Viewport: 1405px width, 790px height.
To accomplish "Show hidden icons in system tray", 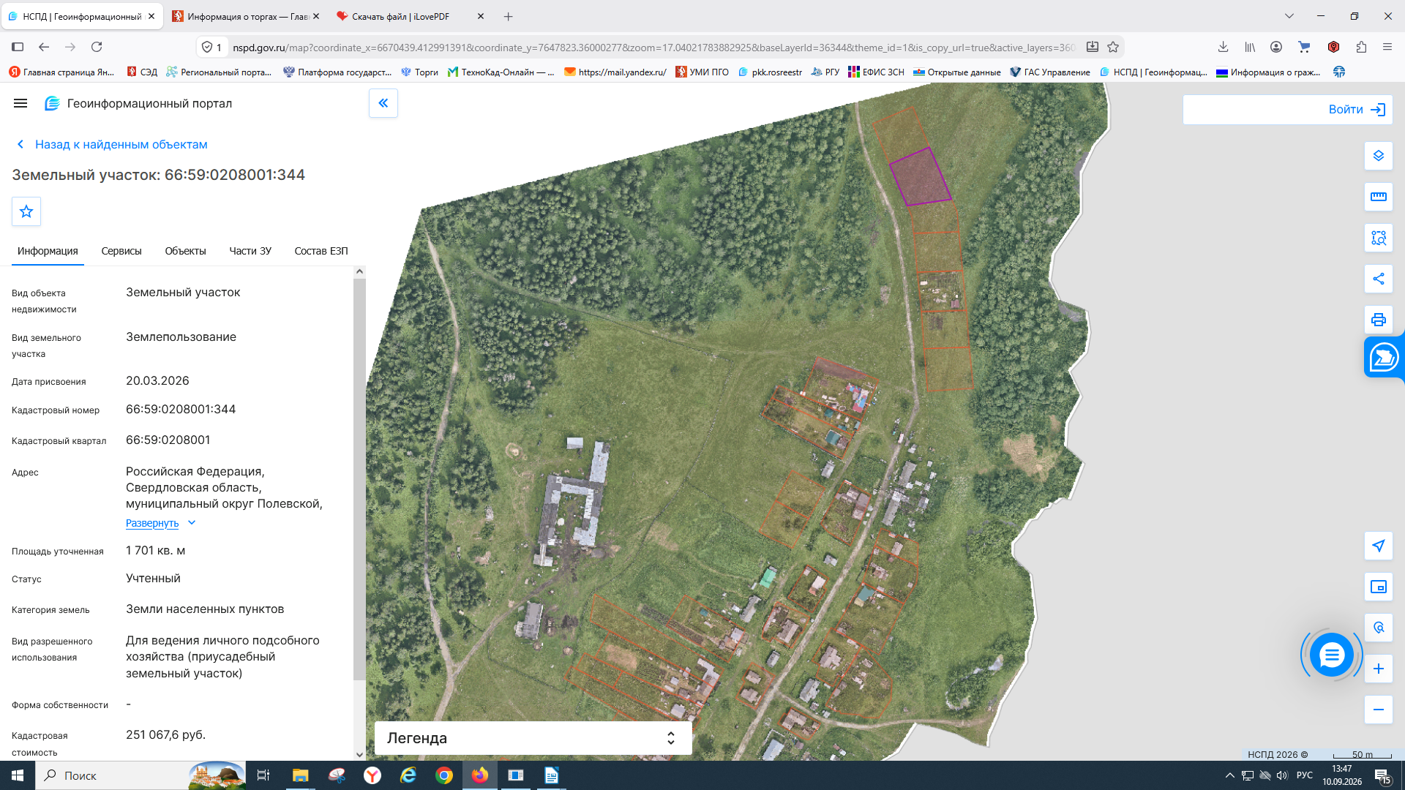I will tap(1230, 775).
